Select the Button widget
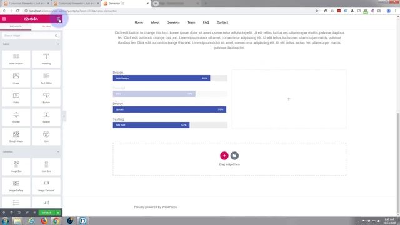This screenshot has height=225, width=400. click(x=46, y=97)
